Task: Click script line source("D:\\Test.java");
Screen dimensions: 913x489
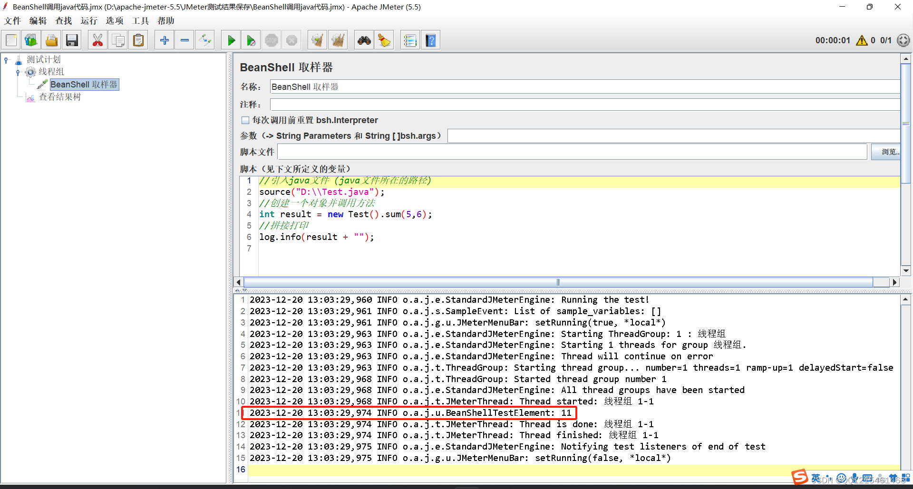Action: point(322,192)
